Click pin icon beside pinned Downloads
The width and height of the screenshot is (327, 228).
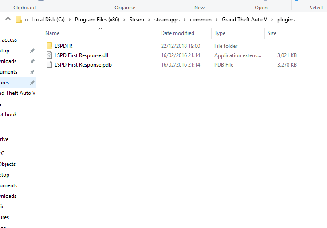pyautogui.click(x=32, y=61)
